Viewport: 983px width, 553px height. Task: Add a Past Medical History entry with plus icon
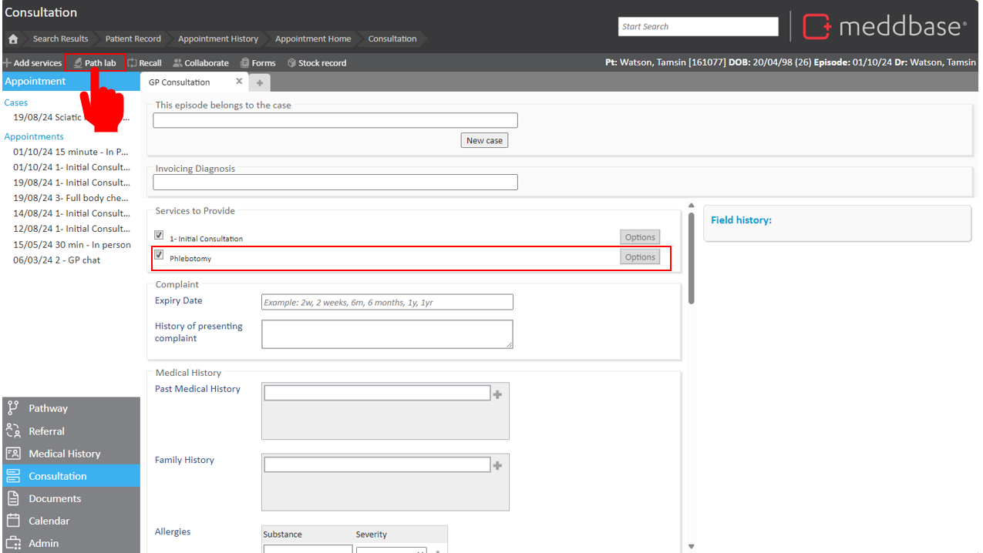click(497, 394)
